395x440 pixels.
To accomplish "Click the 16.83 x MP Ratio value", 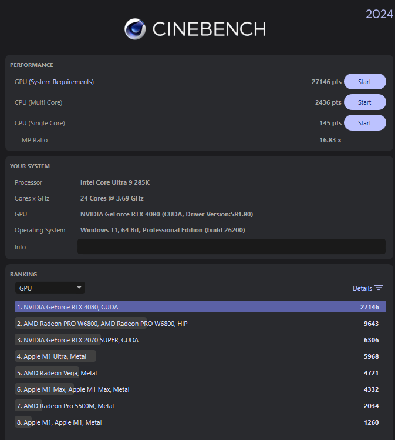I will tap(330, 140).
